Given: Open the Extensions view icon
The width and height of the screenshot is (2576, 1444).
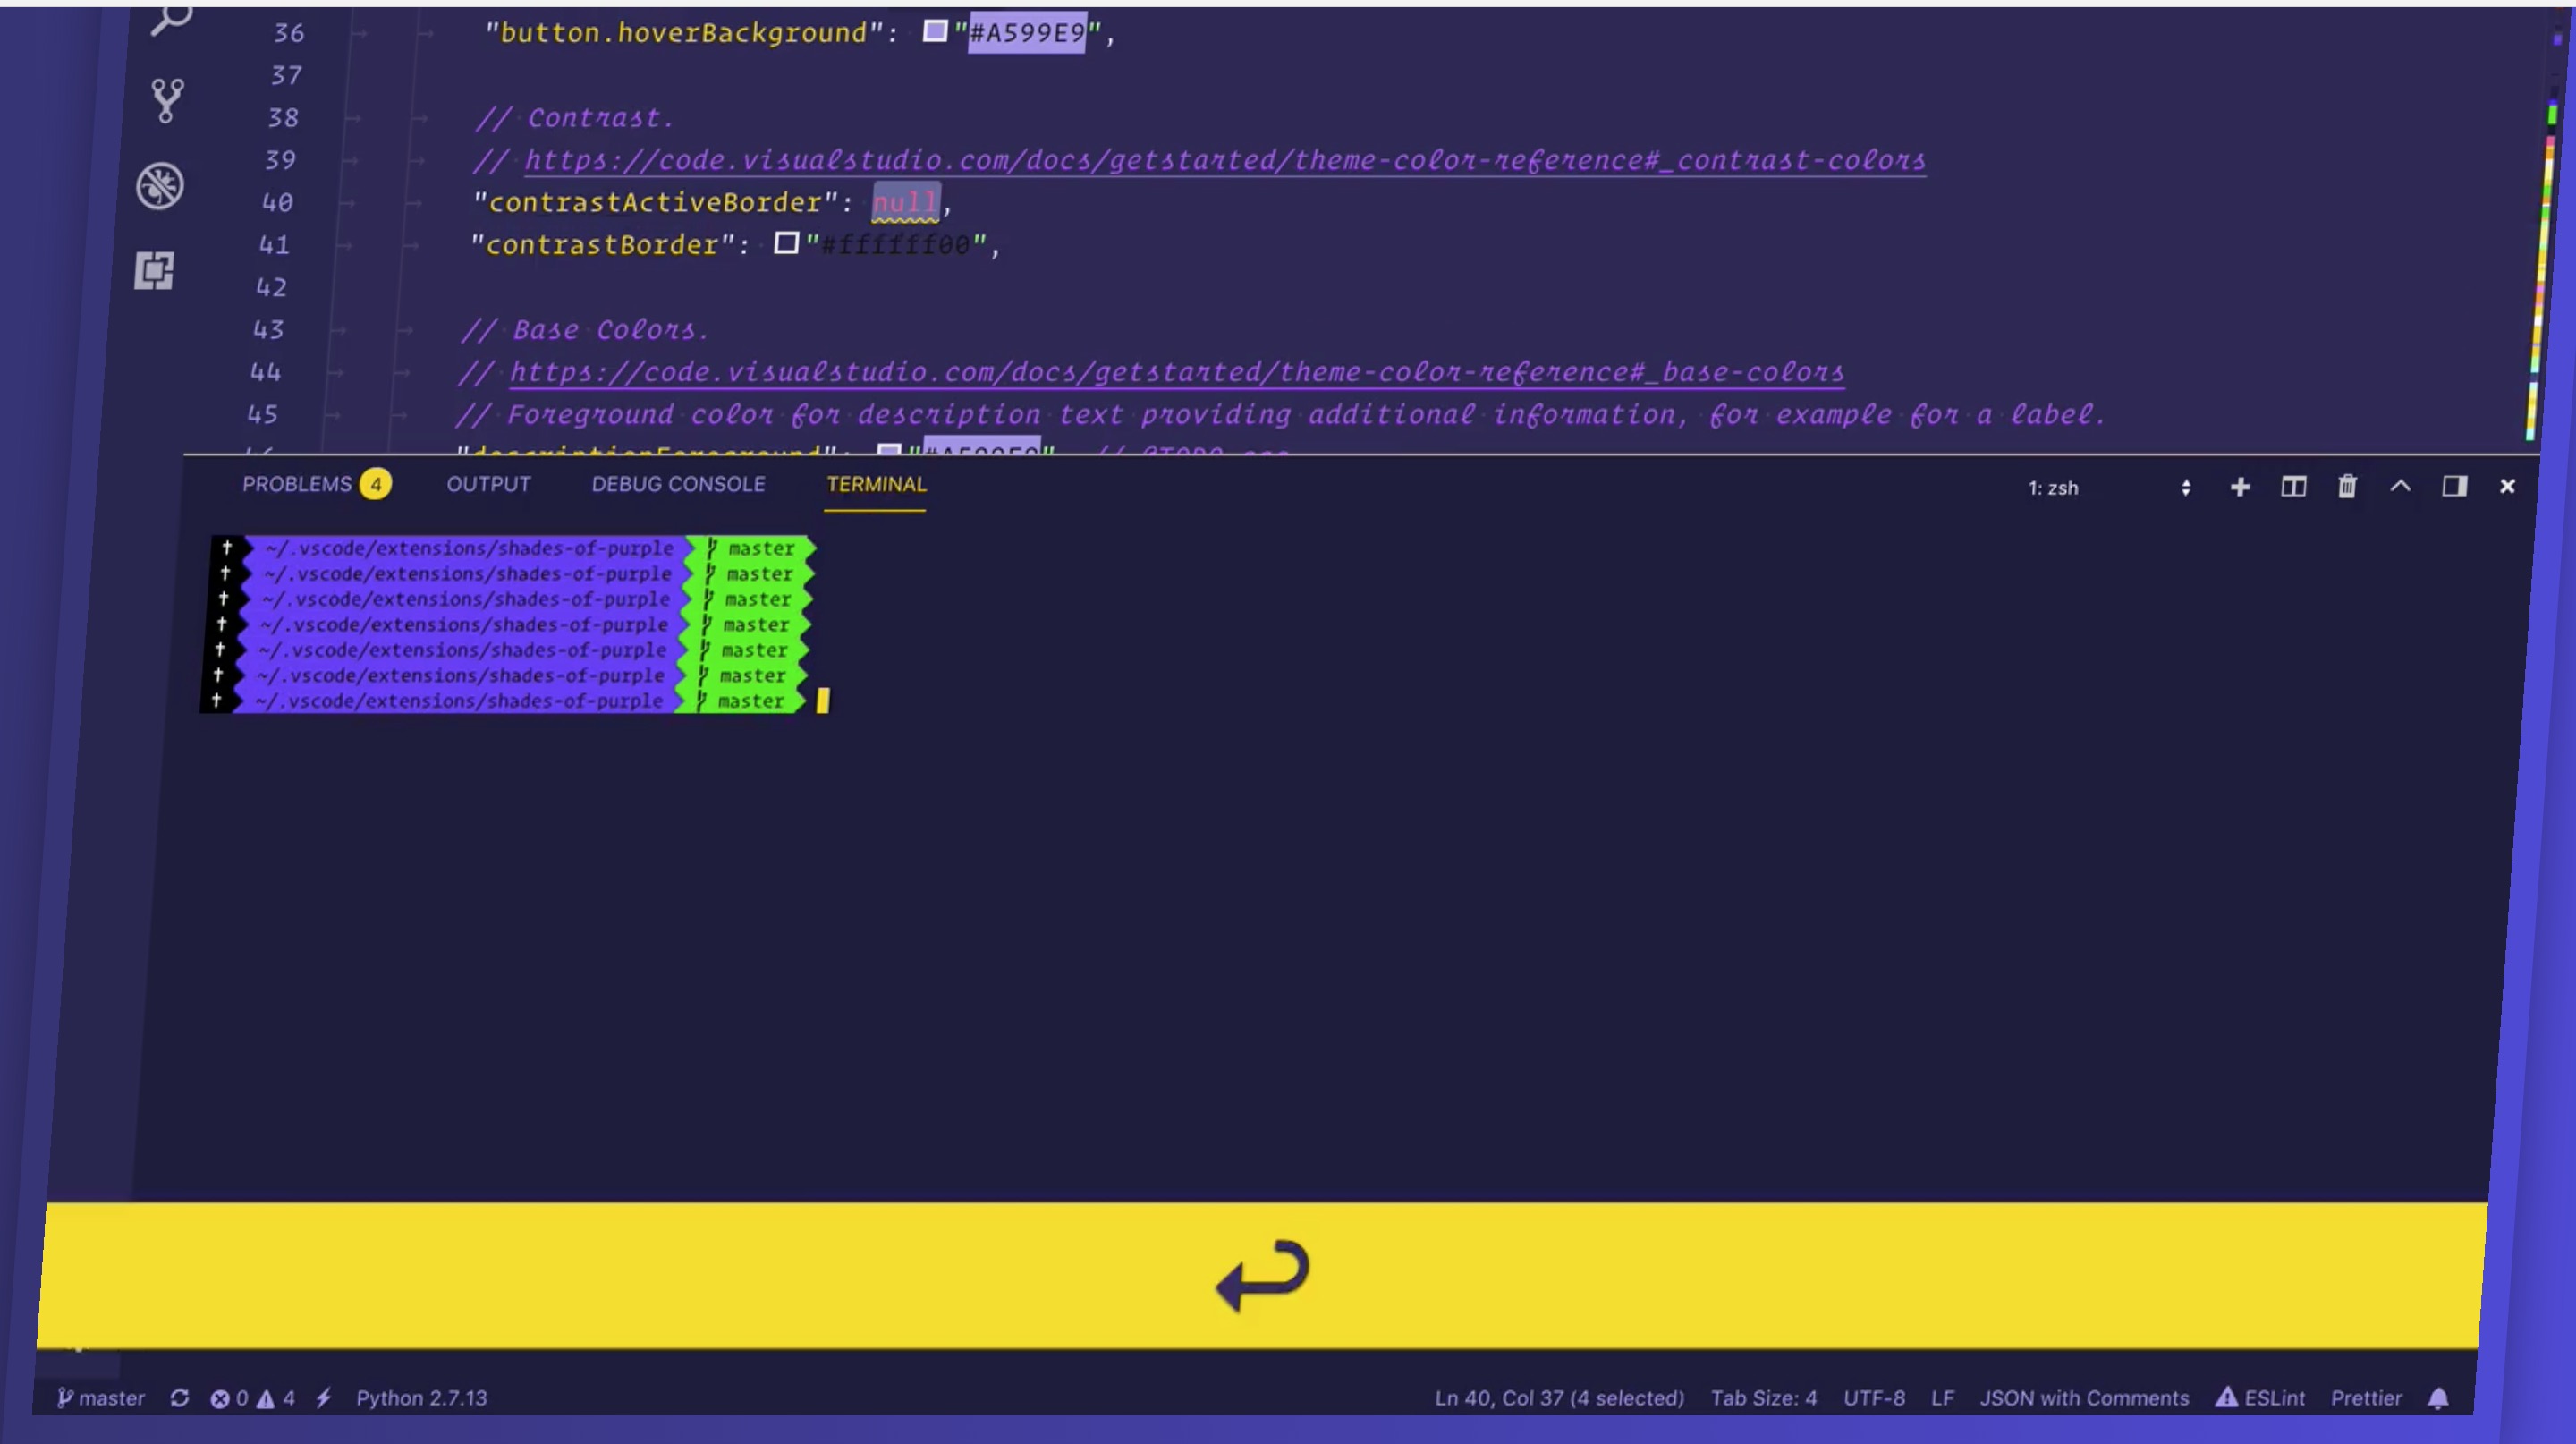Looking at the screenshot, I should click(x=154, y=270).
